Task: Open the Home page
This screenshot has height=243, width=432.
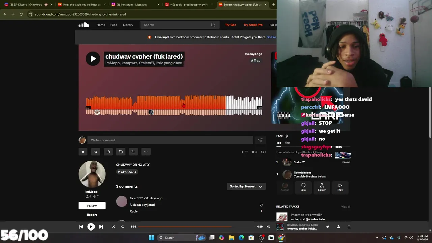Action: click(101, 25)
